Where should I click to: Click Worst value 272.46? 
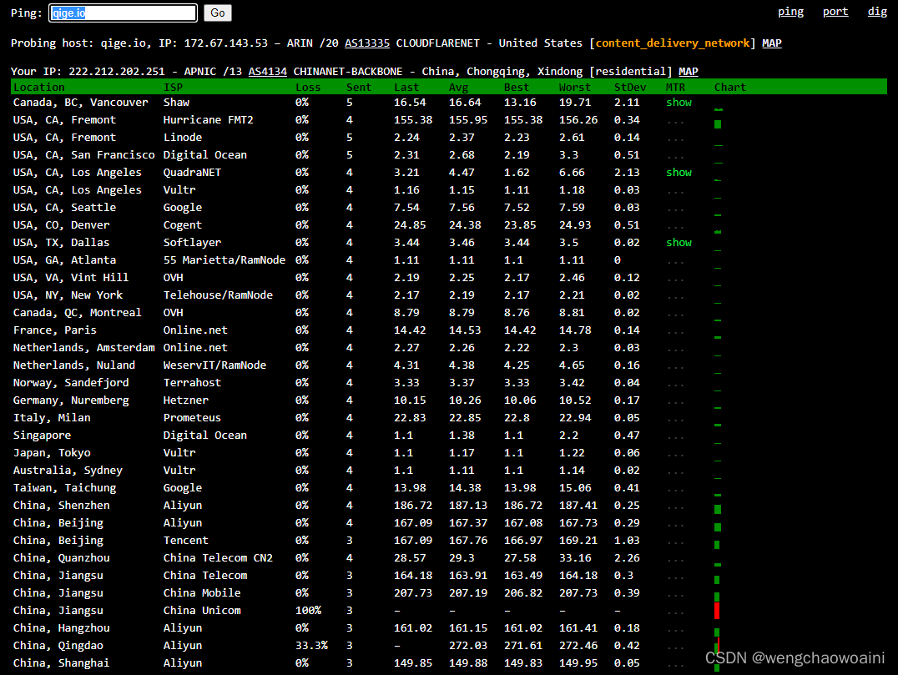coord(578,646)
